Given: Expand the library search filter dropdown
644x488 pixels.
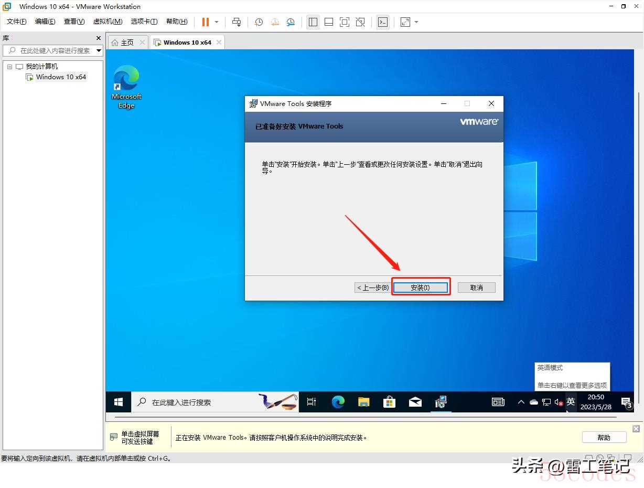Looking at the screenshot, I should (x=99, y=50).
